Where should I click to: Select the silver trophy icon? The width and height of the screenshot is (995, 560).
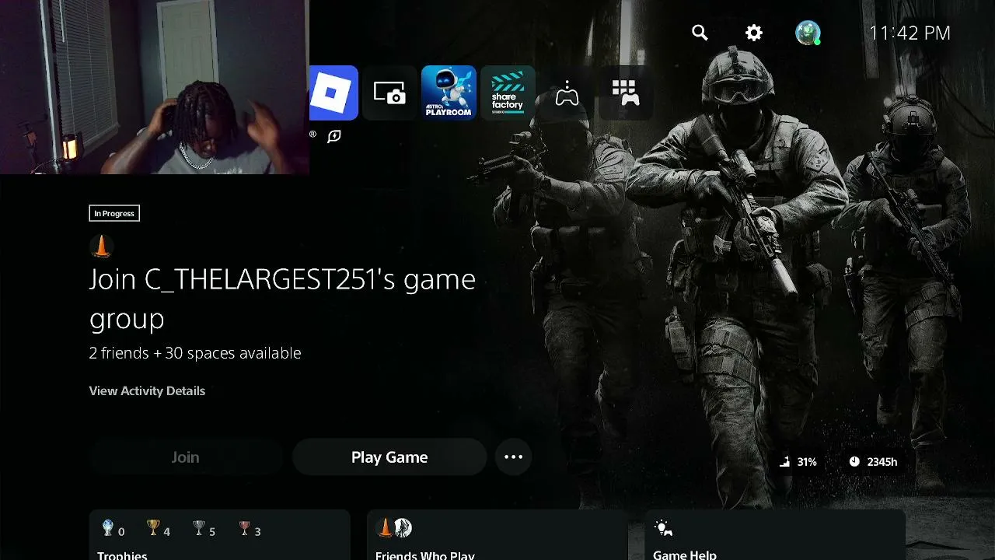(199, 529)
